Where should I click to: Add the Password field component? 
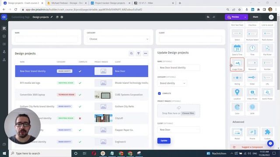[x=252, y=65]
